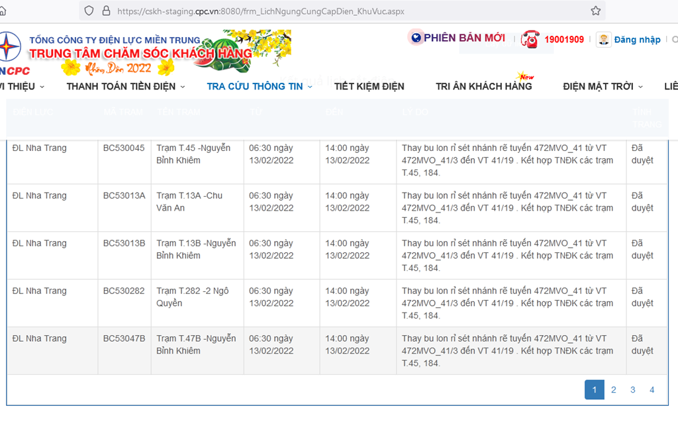Click the bookmark star icon in address bar

595,11
